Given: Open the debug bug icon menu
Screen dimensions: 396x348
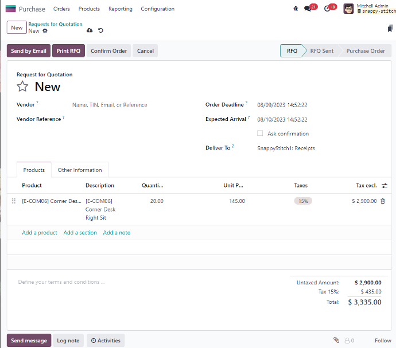Looking at the screenshot, I should [296, 9].
